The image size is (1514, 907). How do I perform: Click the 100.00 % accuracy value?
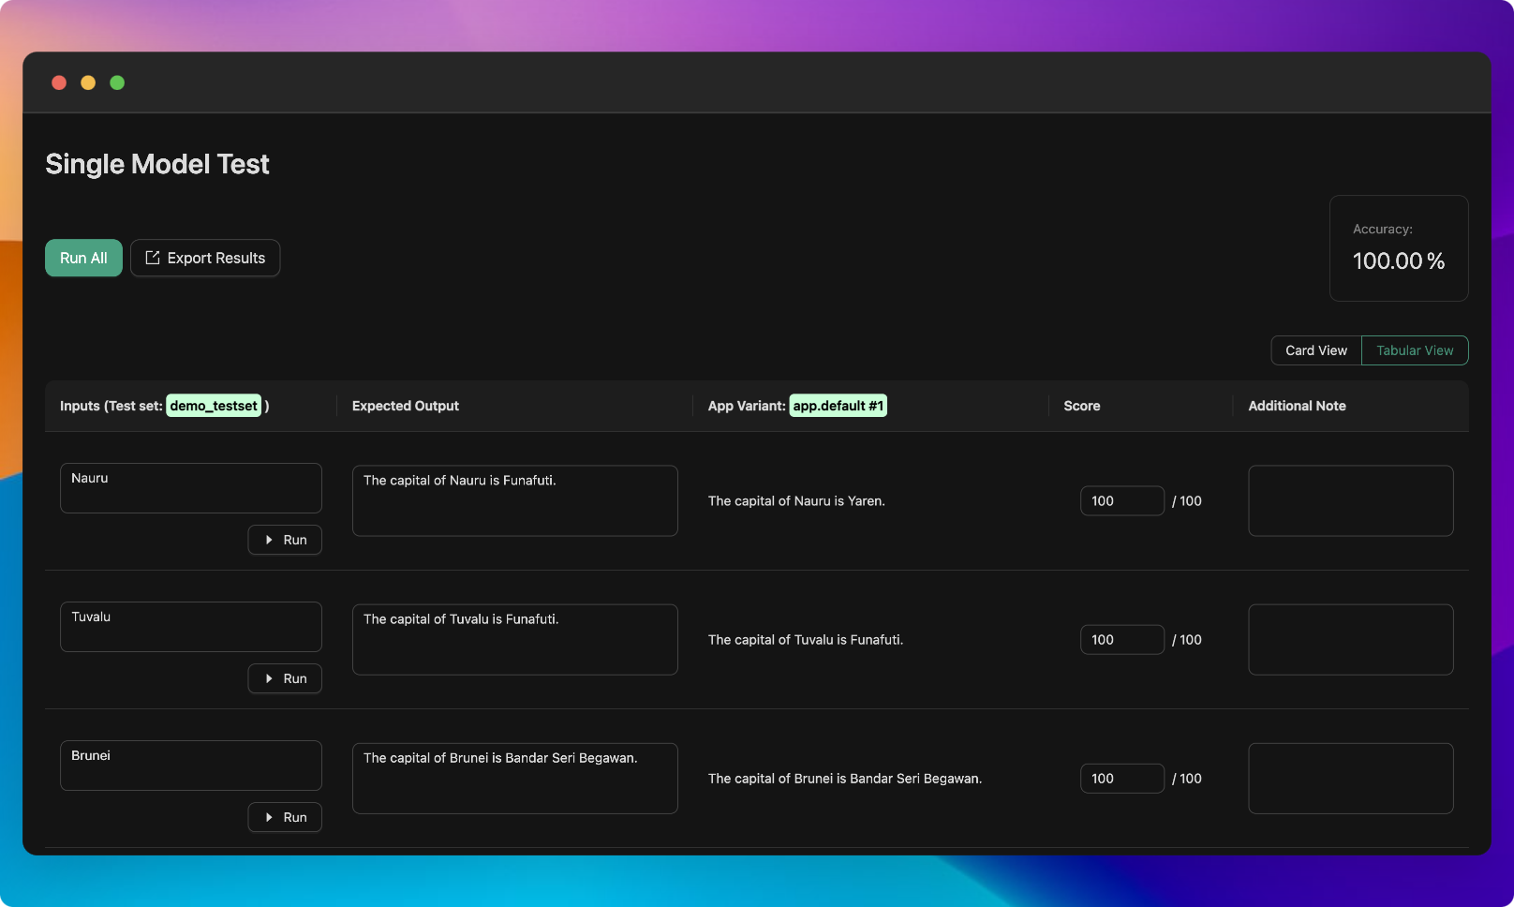click(1399, 261)
